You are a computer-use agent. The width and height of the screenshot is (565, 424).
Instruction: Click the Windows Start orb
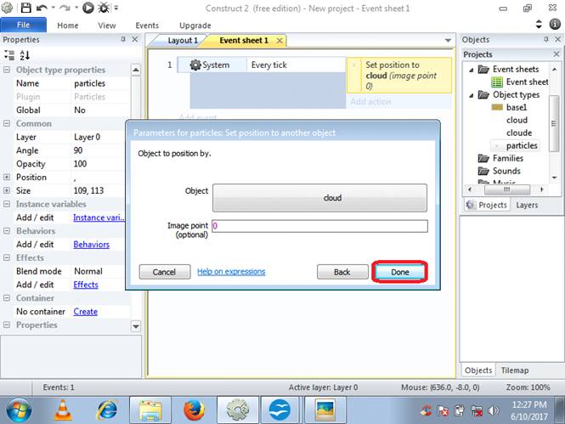click(x=19, y=410)
